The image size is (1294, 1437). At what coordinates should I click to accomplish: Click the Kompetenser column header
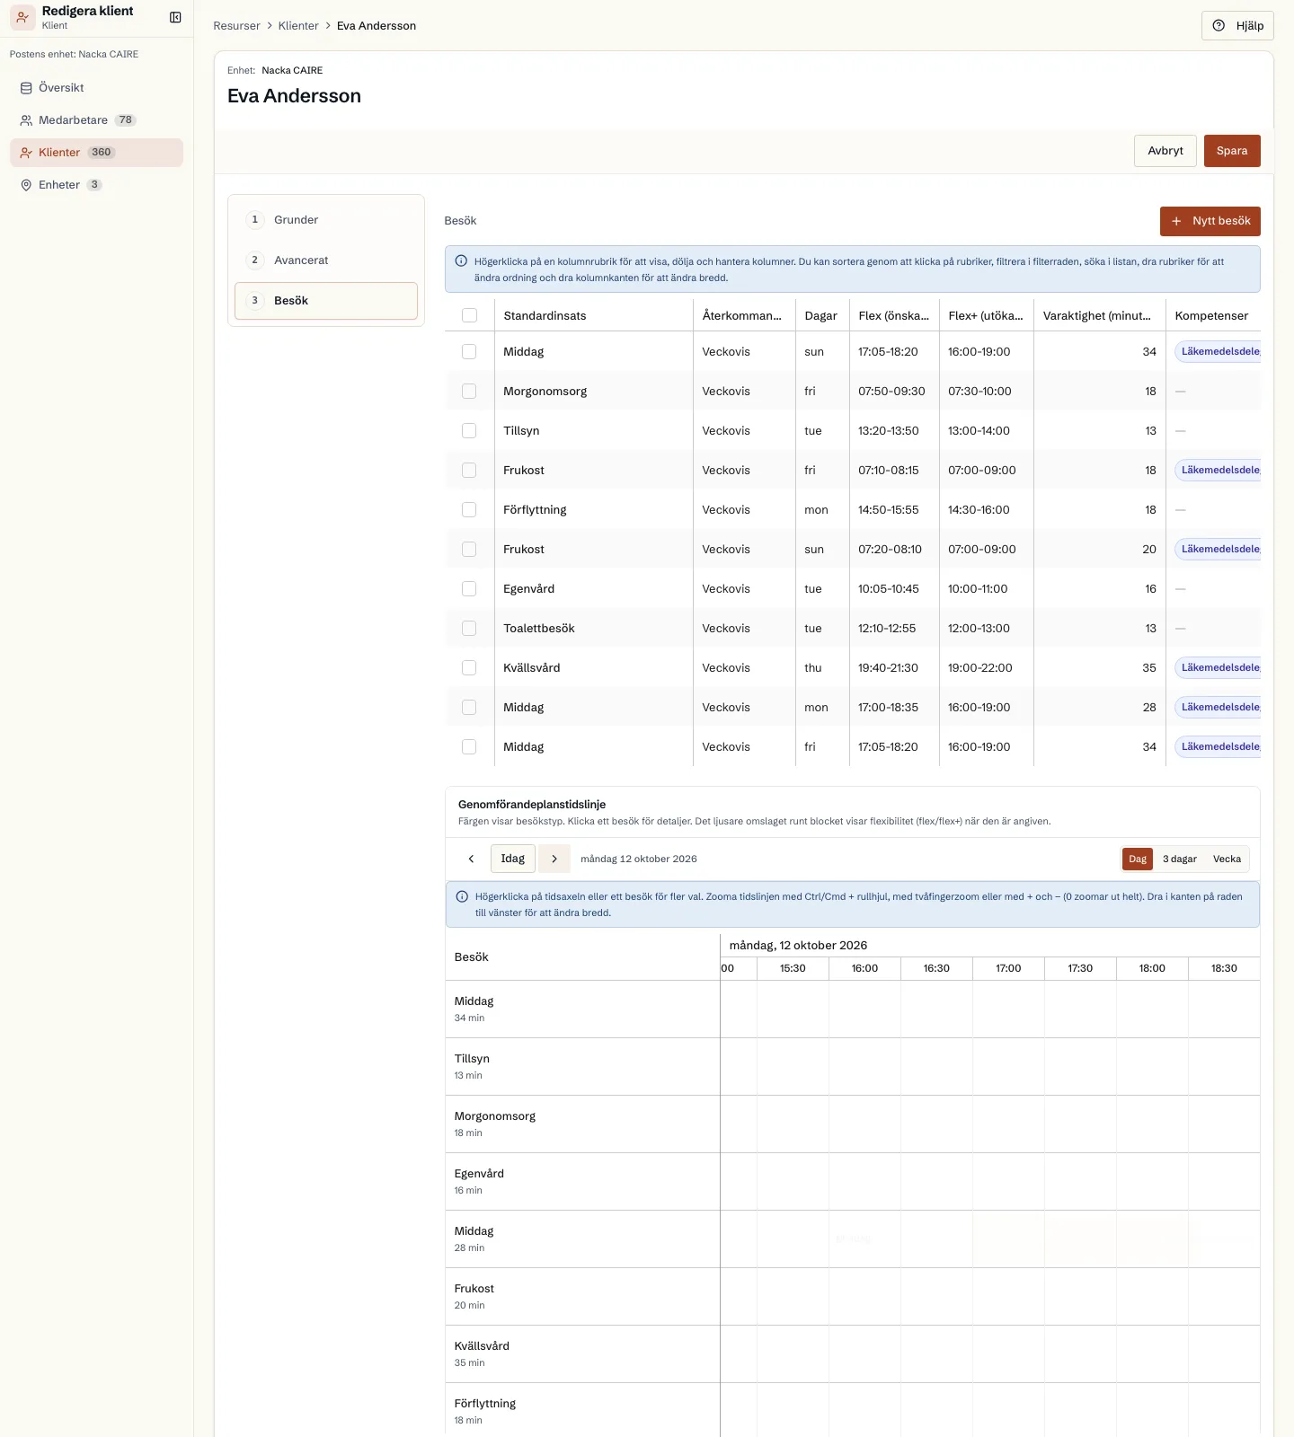pos(1212,315)
